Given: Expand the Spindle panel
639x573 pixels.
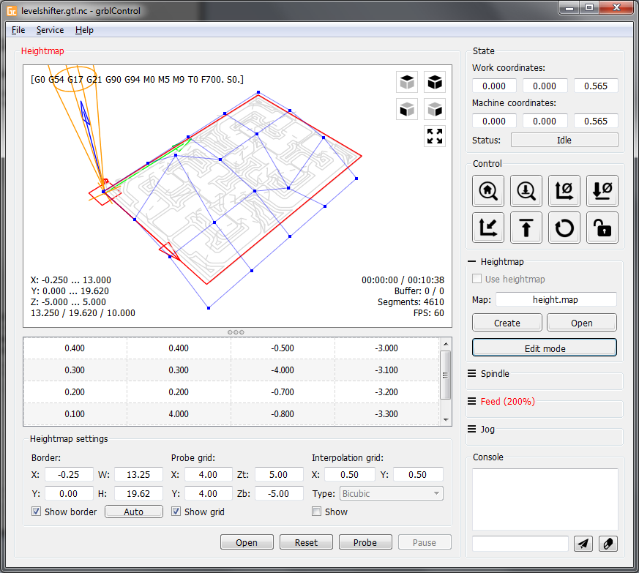Looking at the screenshot, I should coord(495,374).
